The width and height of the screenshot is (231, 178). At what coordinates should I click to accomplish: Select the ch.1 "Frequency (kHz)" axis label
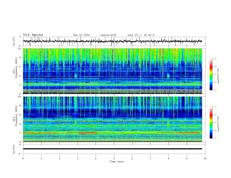(x=16, y=67)
